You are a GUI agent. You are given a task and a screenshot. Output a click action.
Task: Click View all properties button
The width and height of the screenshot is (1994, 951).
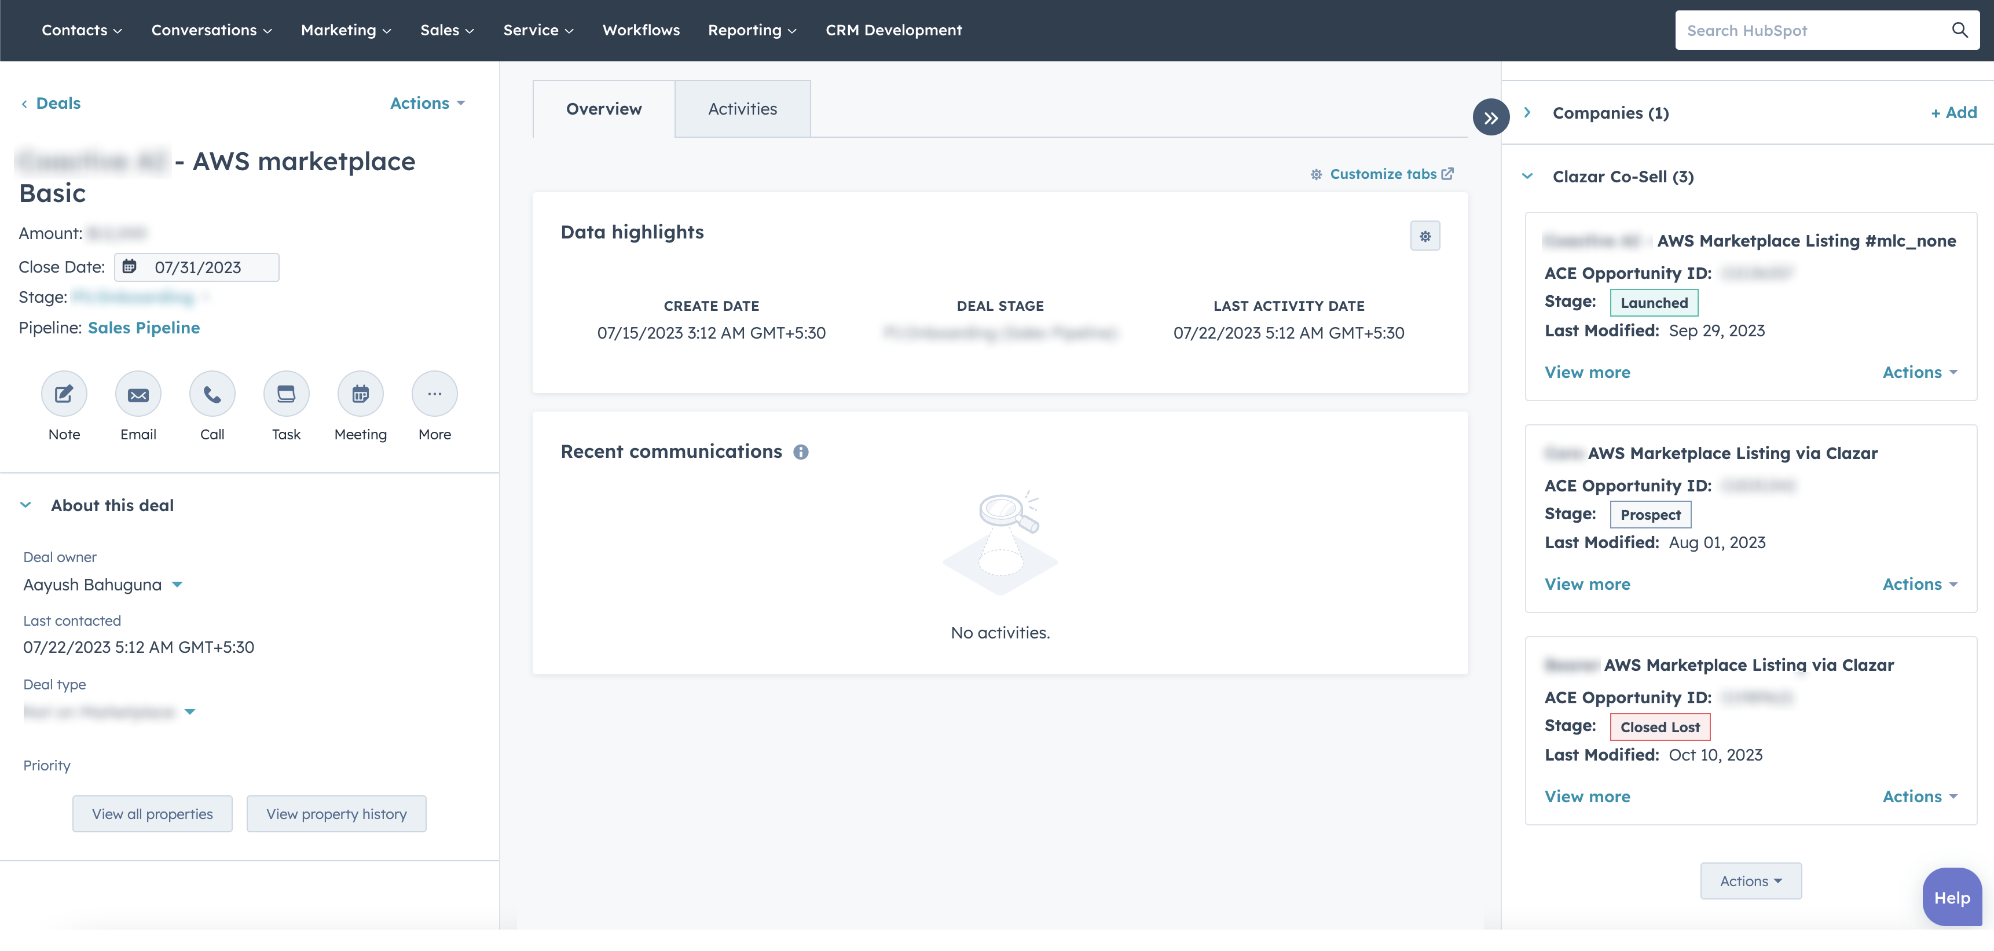pyautogui.click(x=152, y=814)
